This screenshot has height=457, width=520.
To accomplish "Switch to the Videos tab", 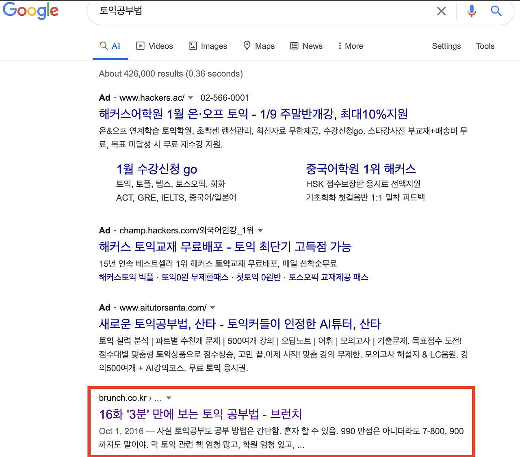I will click(x=155, y=46).
